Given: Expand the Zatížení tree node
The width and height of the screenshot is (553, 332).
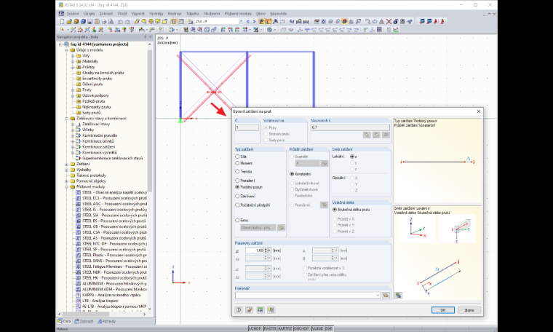Looking at the screenshot, I should coord(67,164).
